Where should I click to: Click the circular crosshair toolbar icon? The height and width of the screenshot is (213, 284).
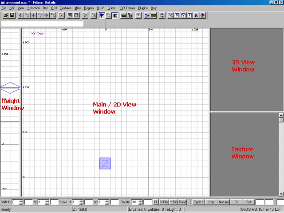tap(162, 15)
